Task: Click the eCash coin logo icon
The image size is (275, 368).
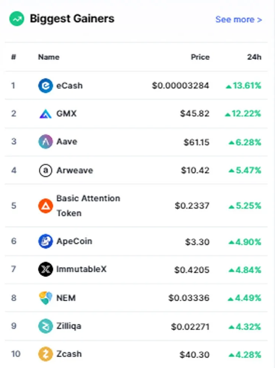Action: coord(46,86)
